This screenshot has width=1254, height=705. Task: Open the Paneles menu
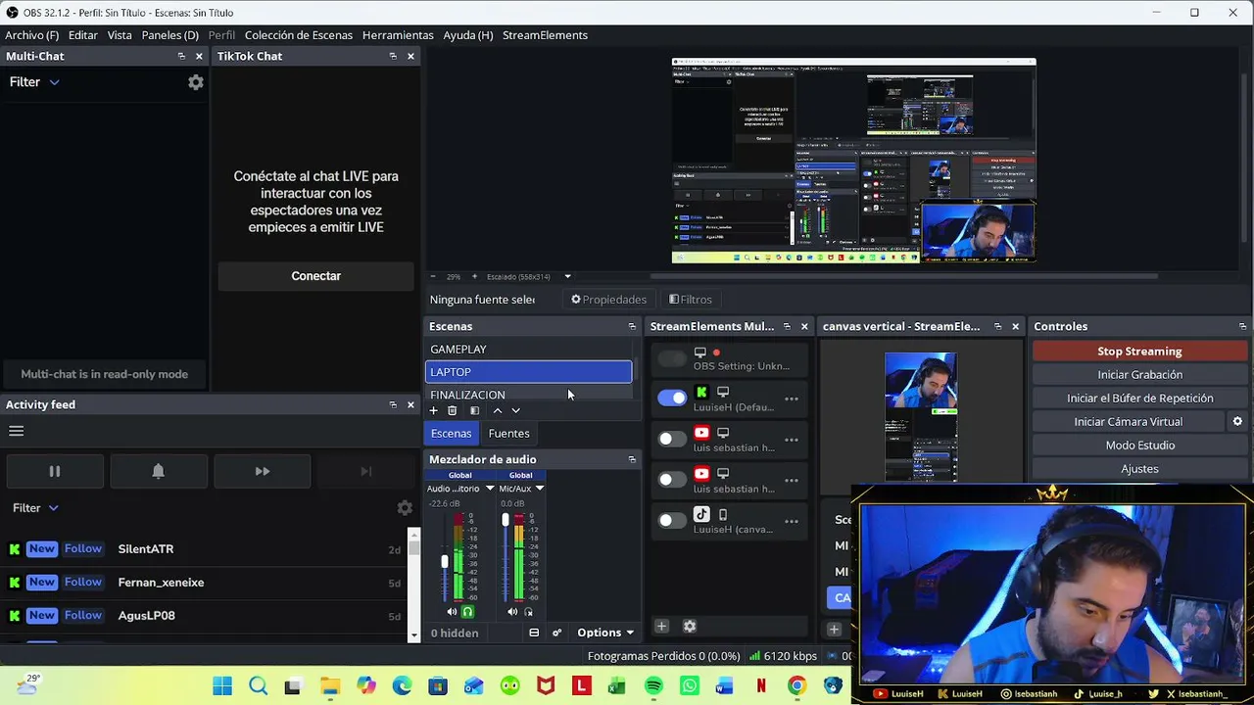[x=170, y=35]
